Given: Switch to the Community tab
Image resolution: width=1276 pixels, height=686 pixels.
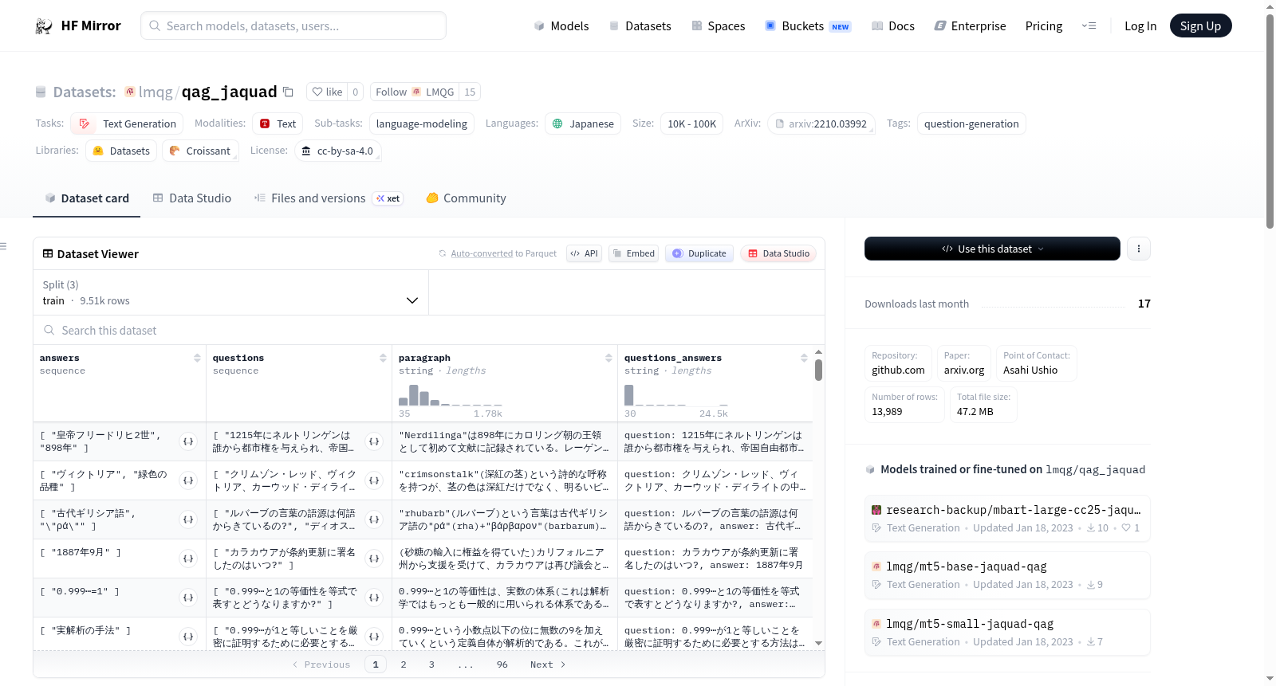Looking at the screenshot, I should [x=466, y=198].
